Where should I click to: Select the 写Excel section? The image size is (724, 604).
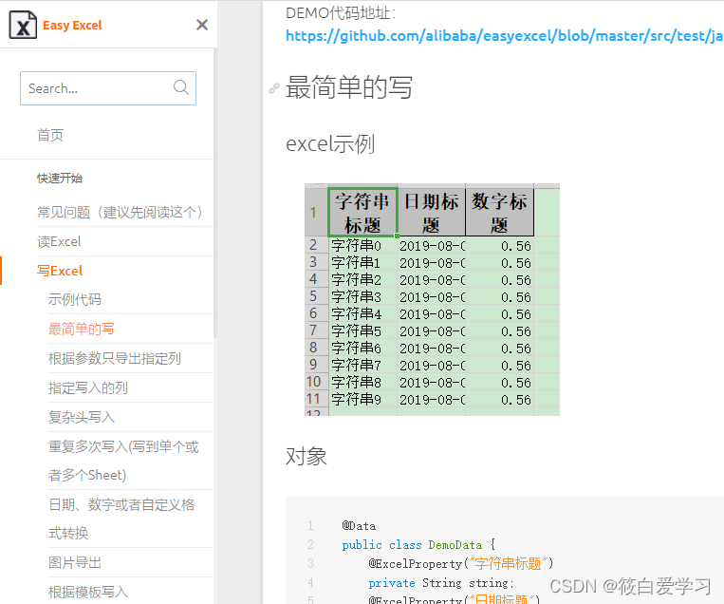60,271
